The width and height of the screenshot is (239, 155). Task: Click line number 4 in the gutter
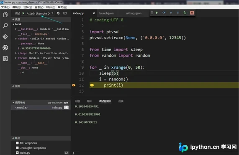(82, 38)
